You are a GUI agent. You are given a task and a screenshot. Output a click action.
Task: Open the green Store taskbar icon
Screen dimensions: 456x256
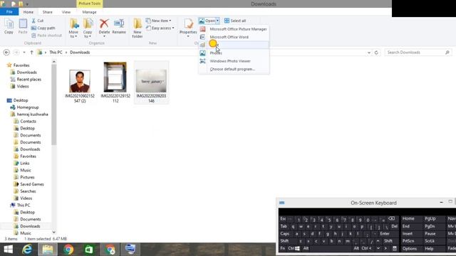pos(89,250)
